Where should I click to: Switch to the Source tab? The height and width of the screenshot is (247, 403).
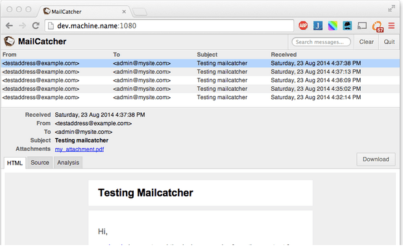(40, 163)
